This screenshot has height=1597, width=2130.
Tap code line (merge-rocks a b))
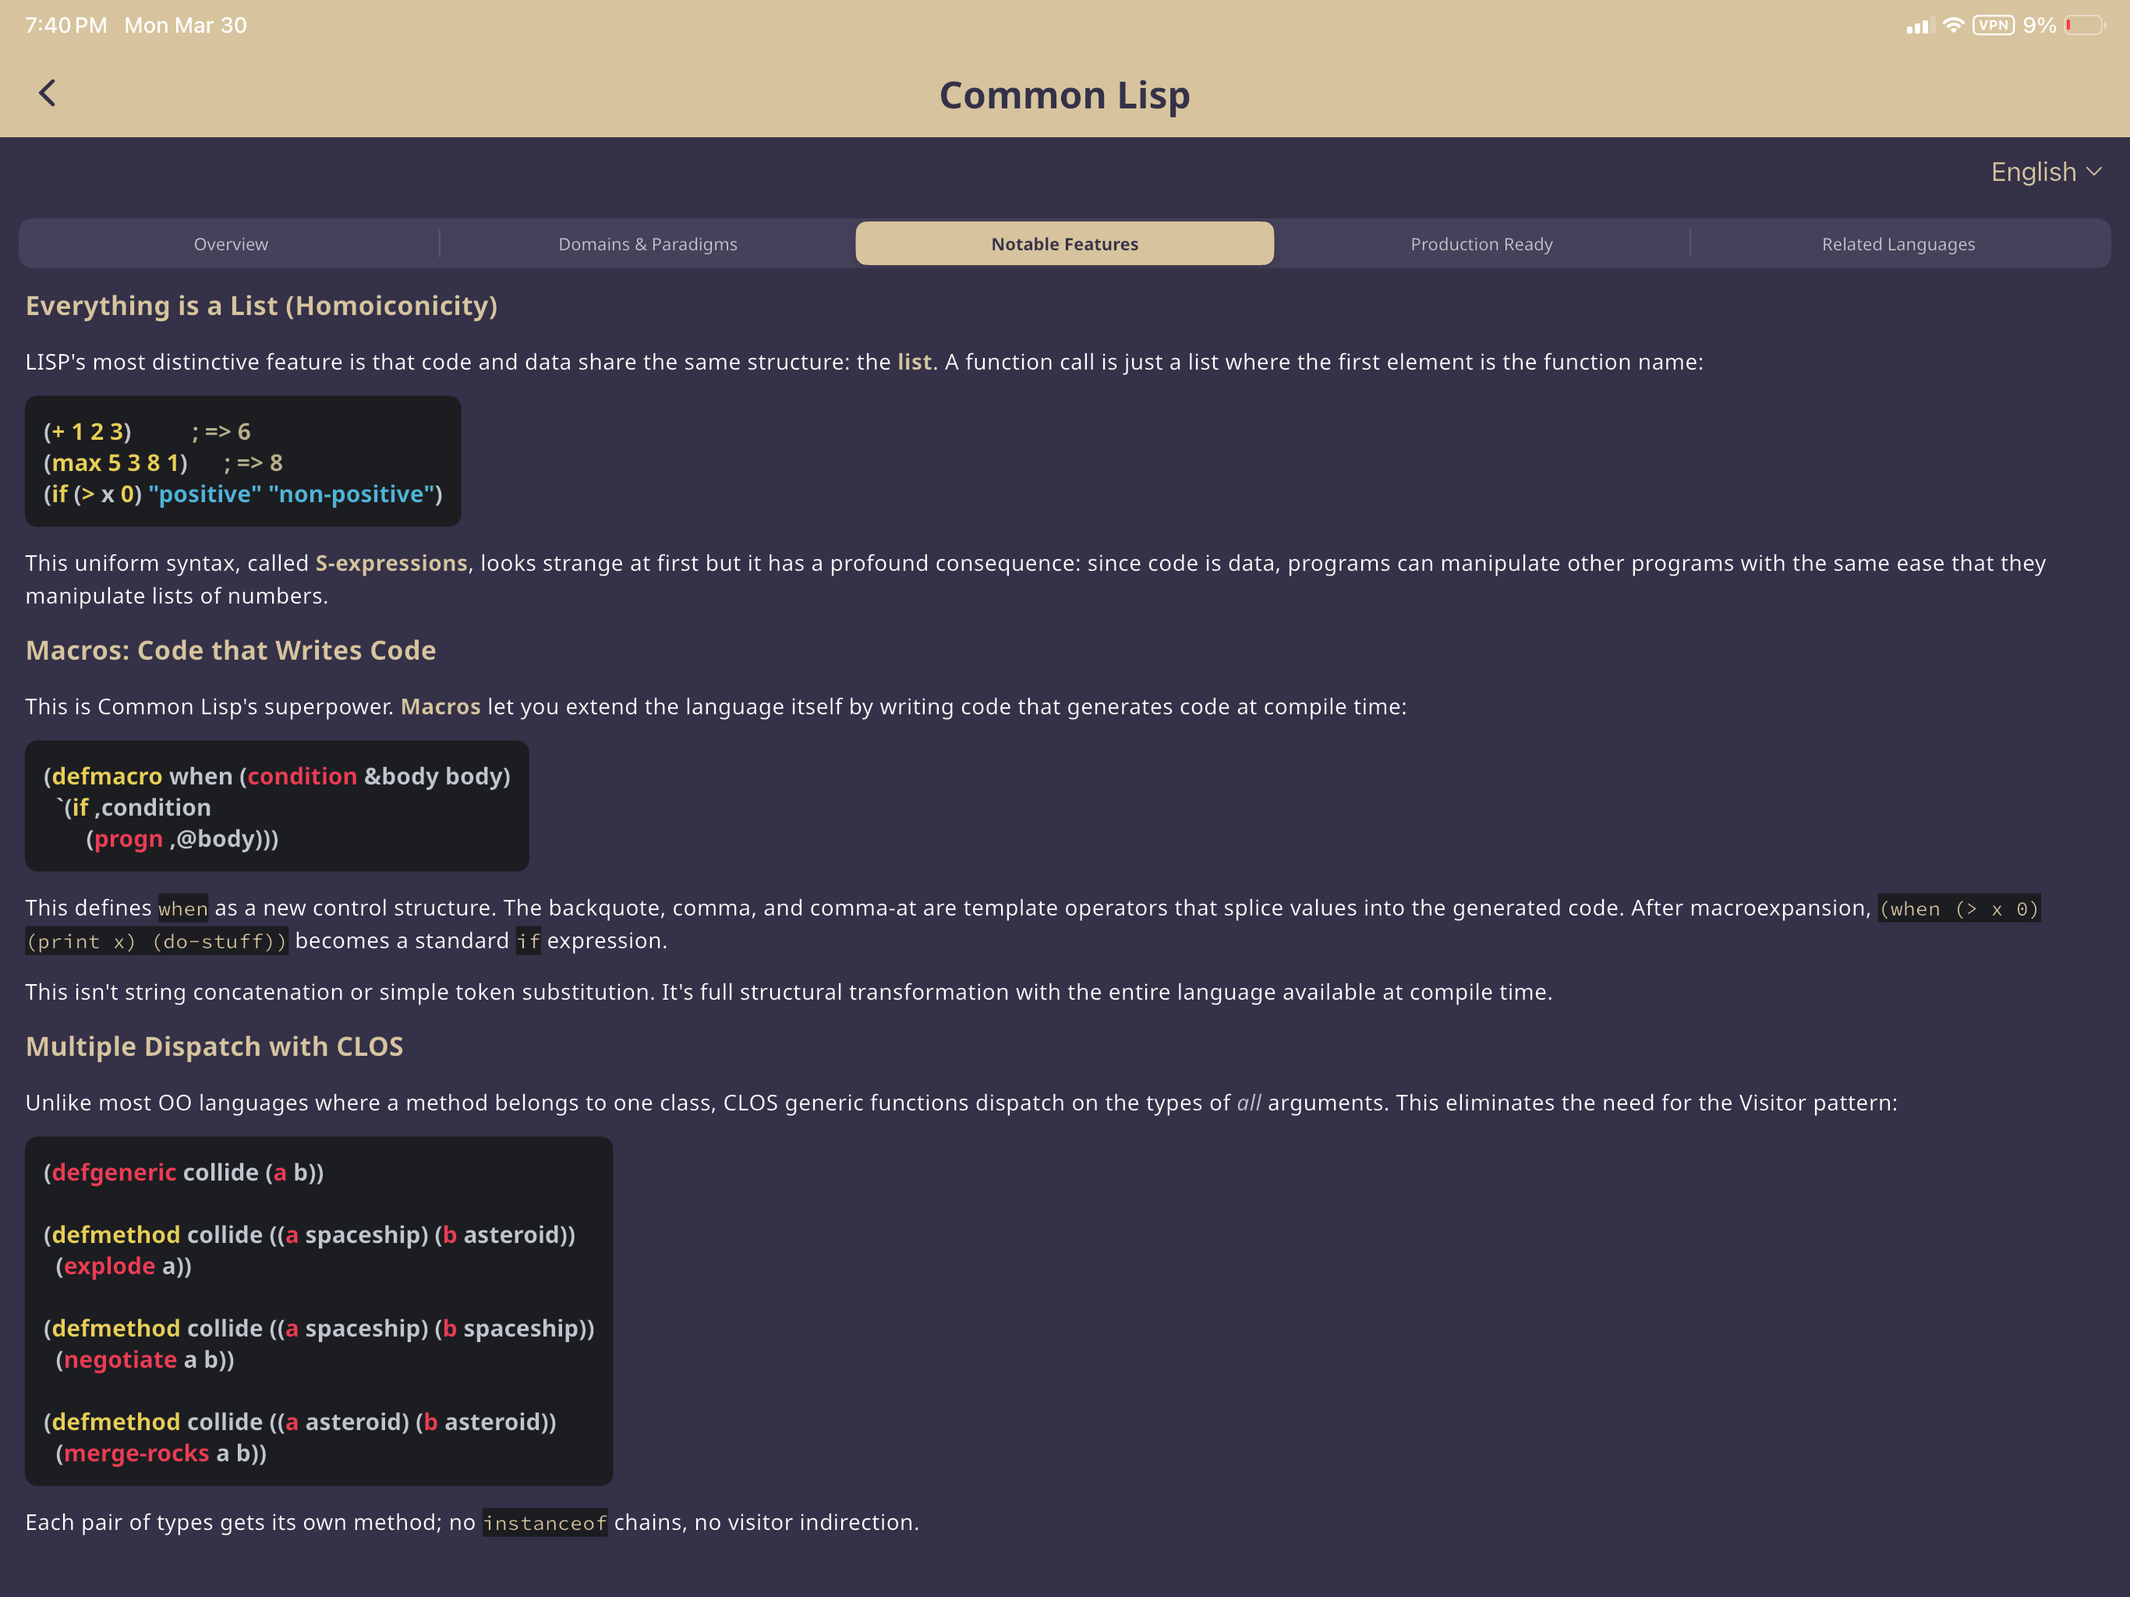click(x=161, y=1453)
